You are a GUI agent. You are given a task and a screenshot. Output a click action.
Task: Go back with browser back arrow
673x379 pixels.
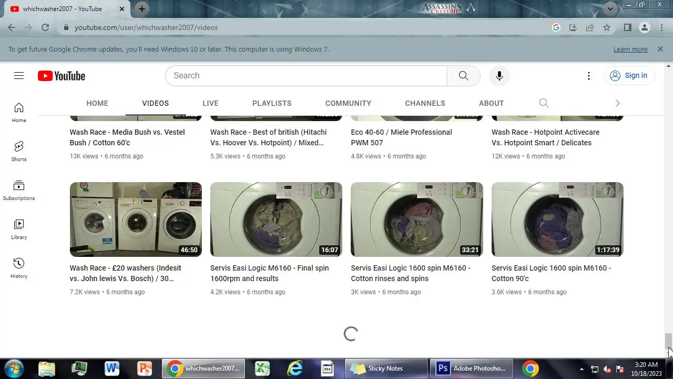pyautogui.click(x=12, y=27)
